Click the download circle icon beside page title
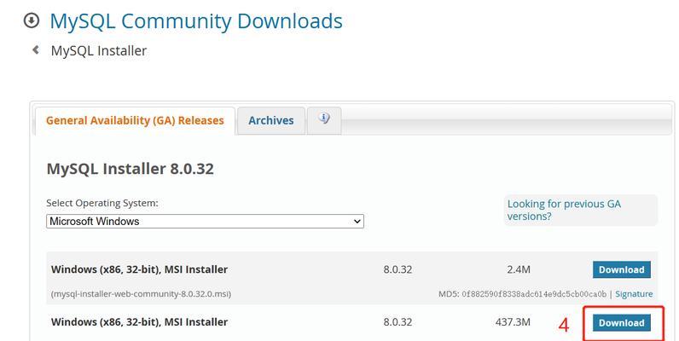The image size is (679, 341). 32,20
